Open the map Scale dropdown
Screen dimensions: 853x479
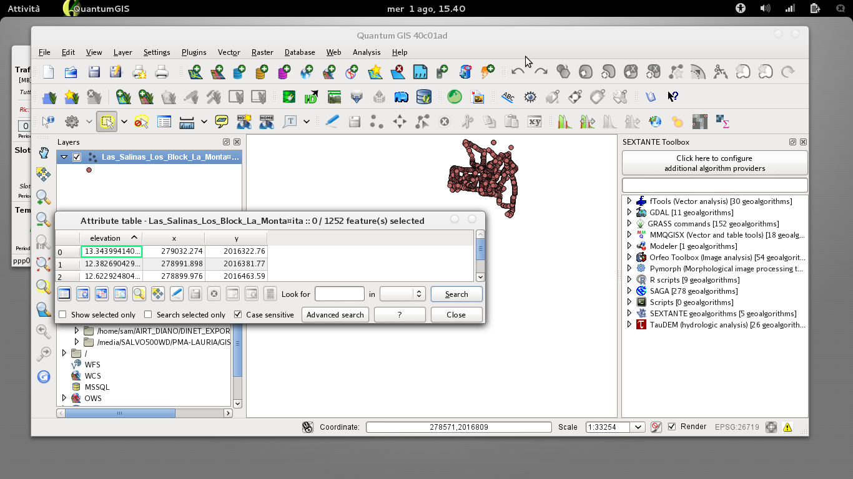pos(638,427)
